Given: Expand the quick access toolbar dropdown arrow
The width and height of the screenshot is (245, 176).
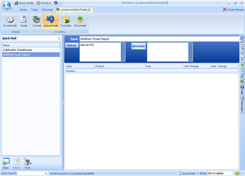Looking at the screenshot, I should 60,3.
